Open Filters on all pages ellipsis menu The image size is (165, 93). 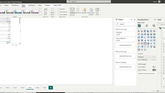click(x=134, y=63)
